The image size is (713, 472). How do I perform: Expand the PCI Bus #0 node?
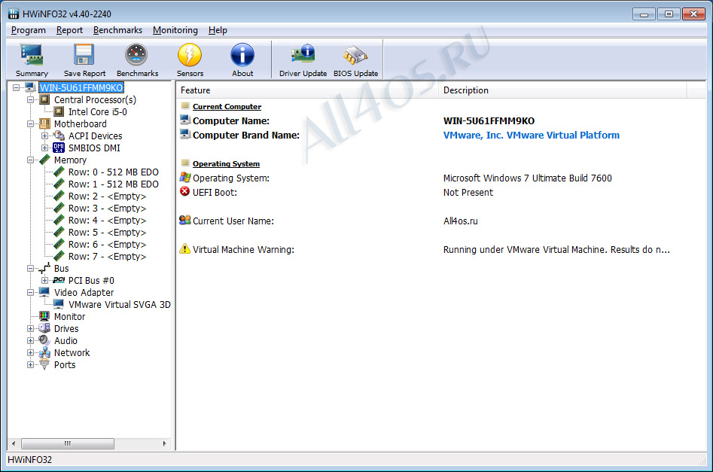point(44,280)
